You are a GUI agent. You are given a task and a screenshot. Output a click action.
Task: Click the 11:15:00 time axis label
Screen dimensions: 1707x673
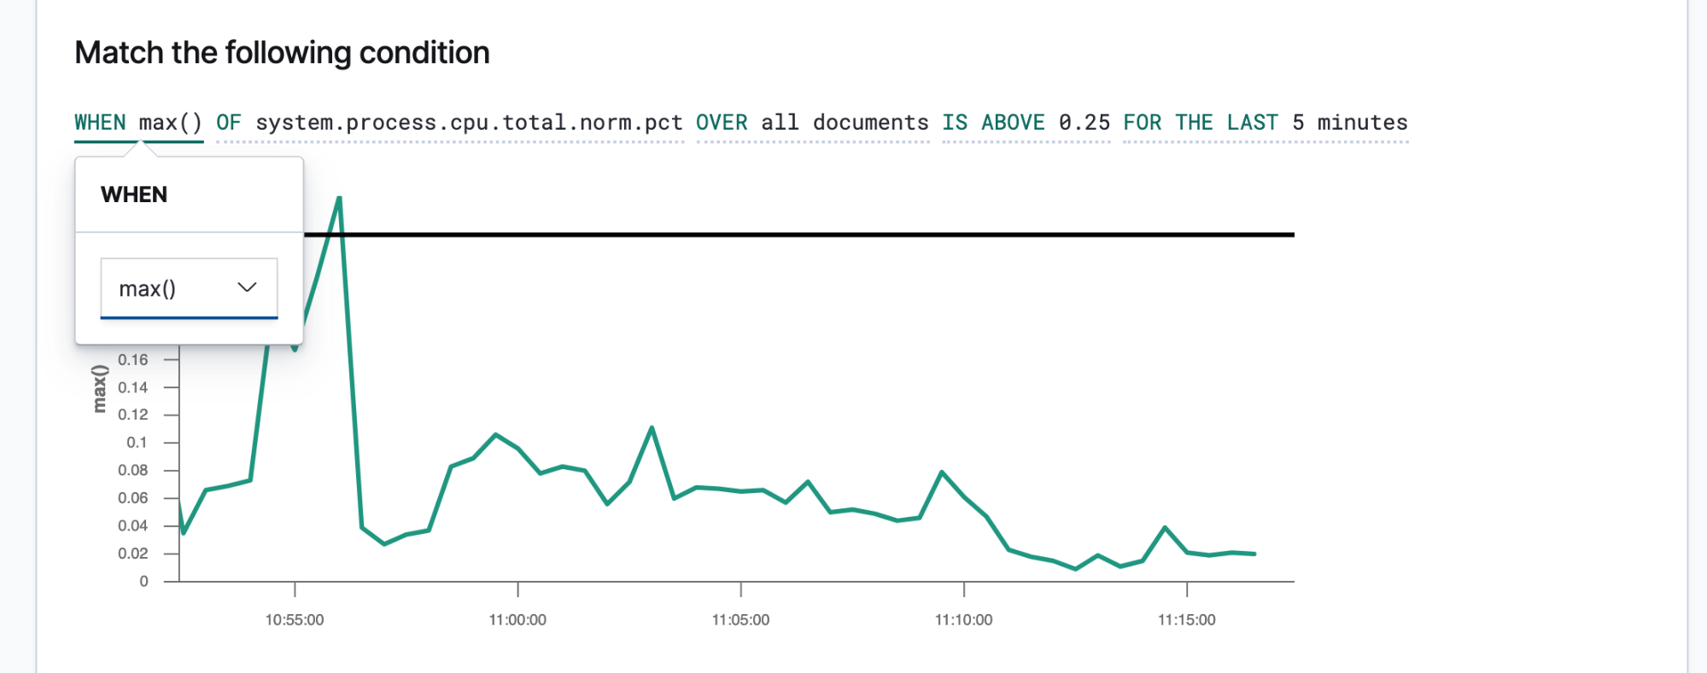pos(1186,620)
